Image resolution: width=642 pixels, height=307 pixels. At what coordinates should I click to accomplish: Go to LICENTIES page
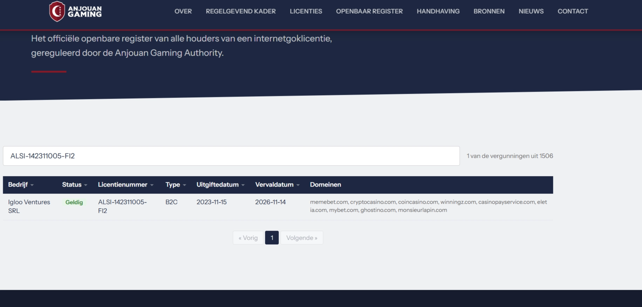tap(306, 11)
